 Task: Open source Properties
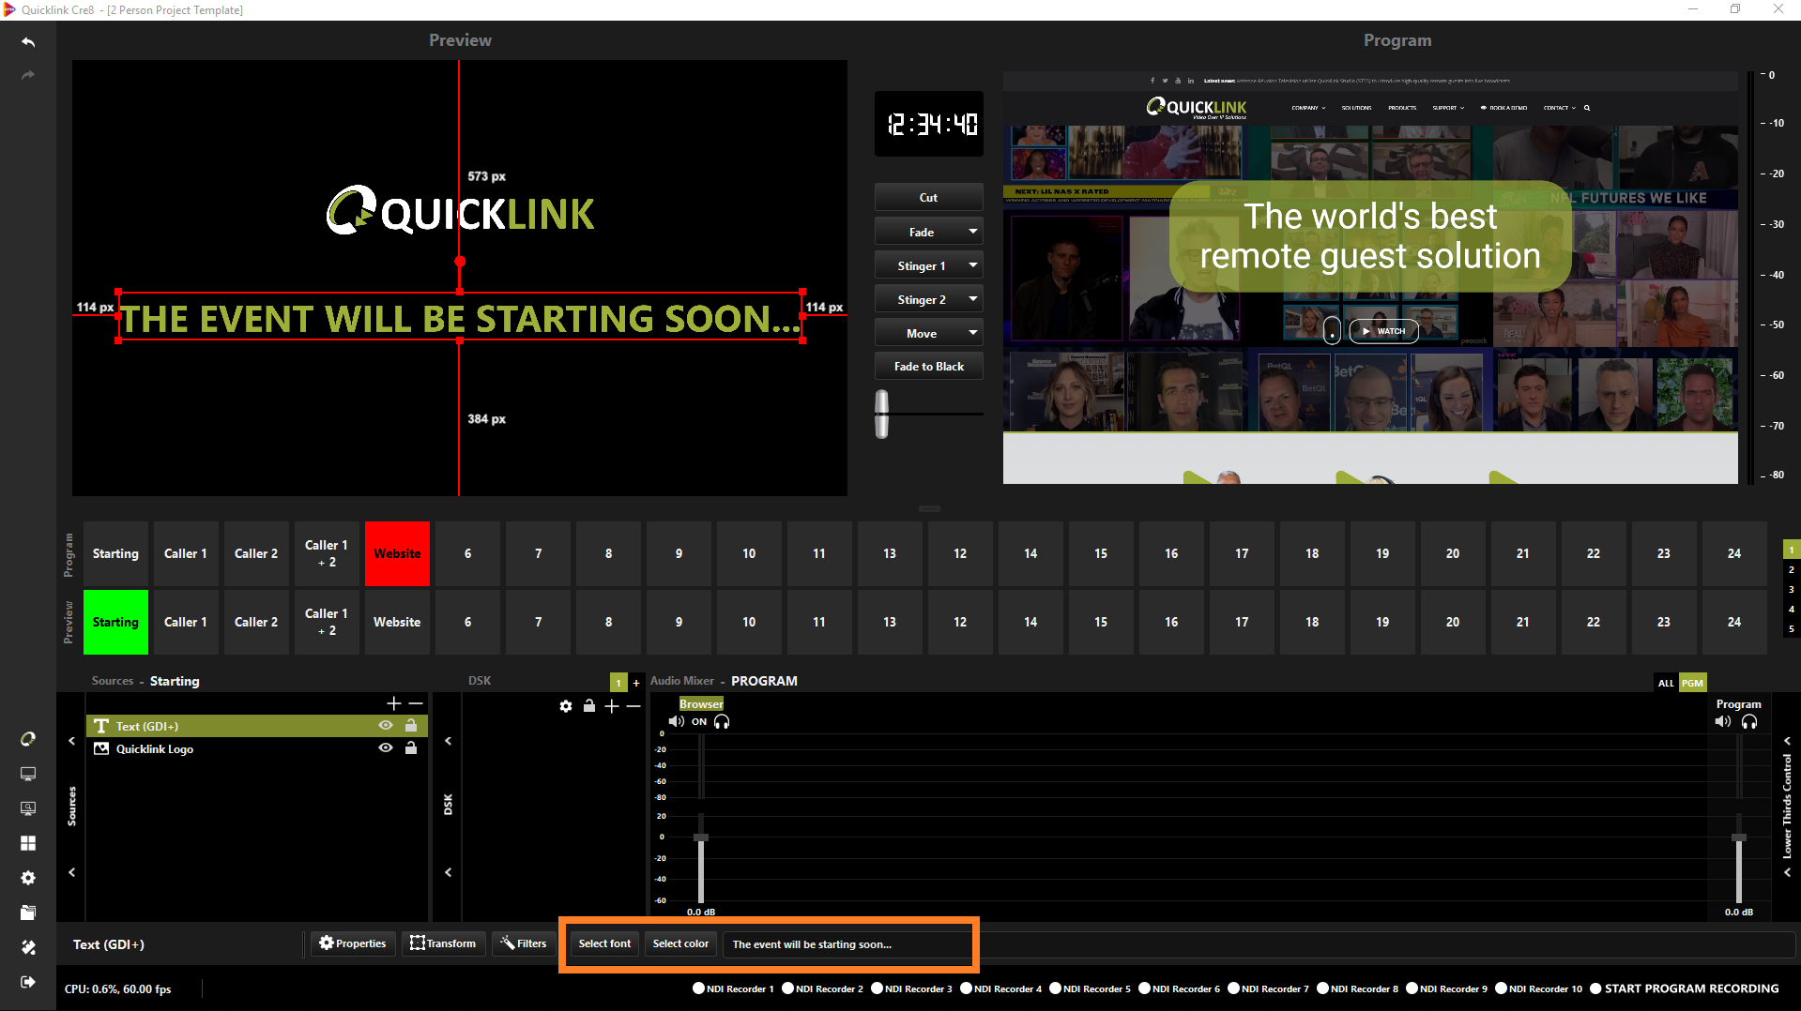tap(353, 943)
